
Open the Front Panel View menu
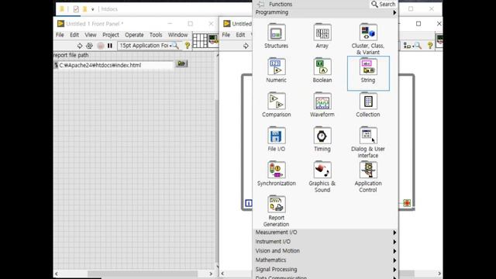(x=91, y=35)
